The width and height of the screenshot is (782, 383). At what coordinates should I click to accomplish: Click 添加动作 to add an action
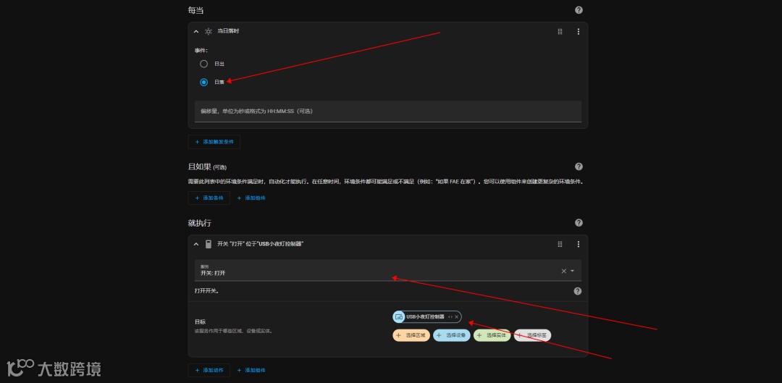(x=209, y=371)
